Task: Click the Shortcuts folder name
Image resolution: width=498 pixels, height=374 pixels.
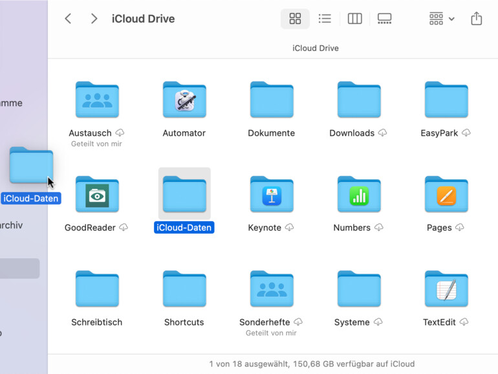Action: [184, 322]
